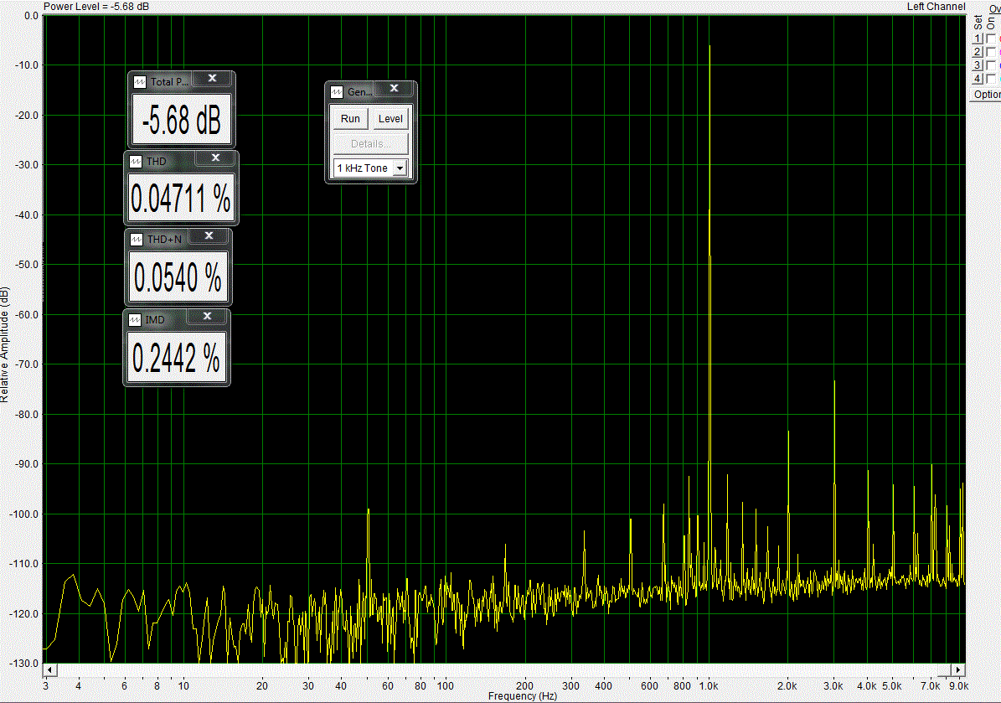
Task: Click the 'Power Level = -5.68 dB' header text
Action: pyautogui.click(x=95, y=7)
